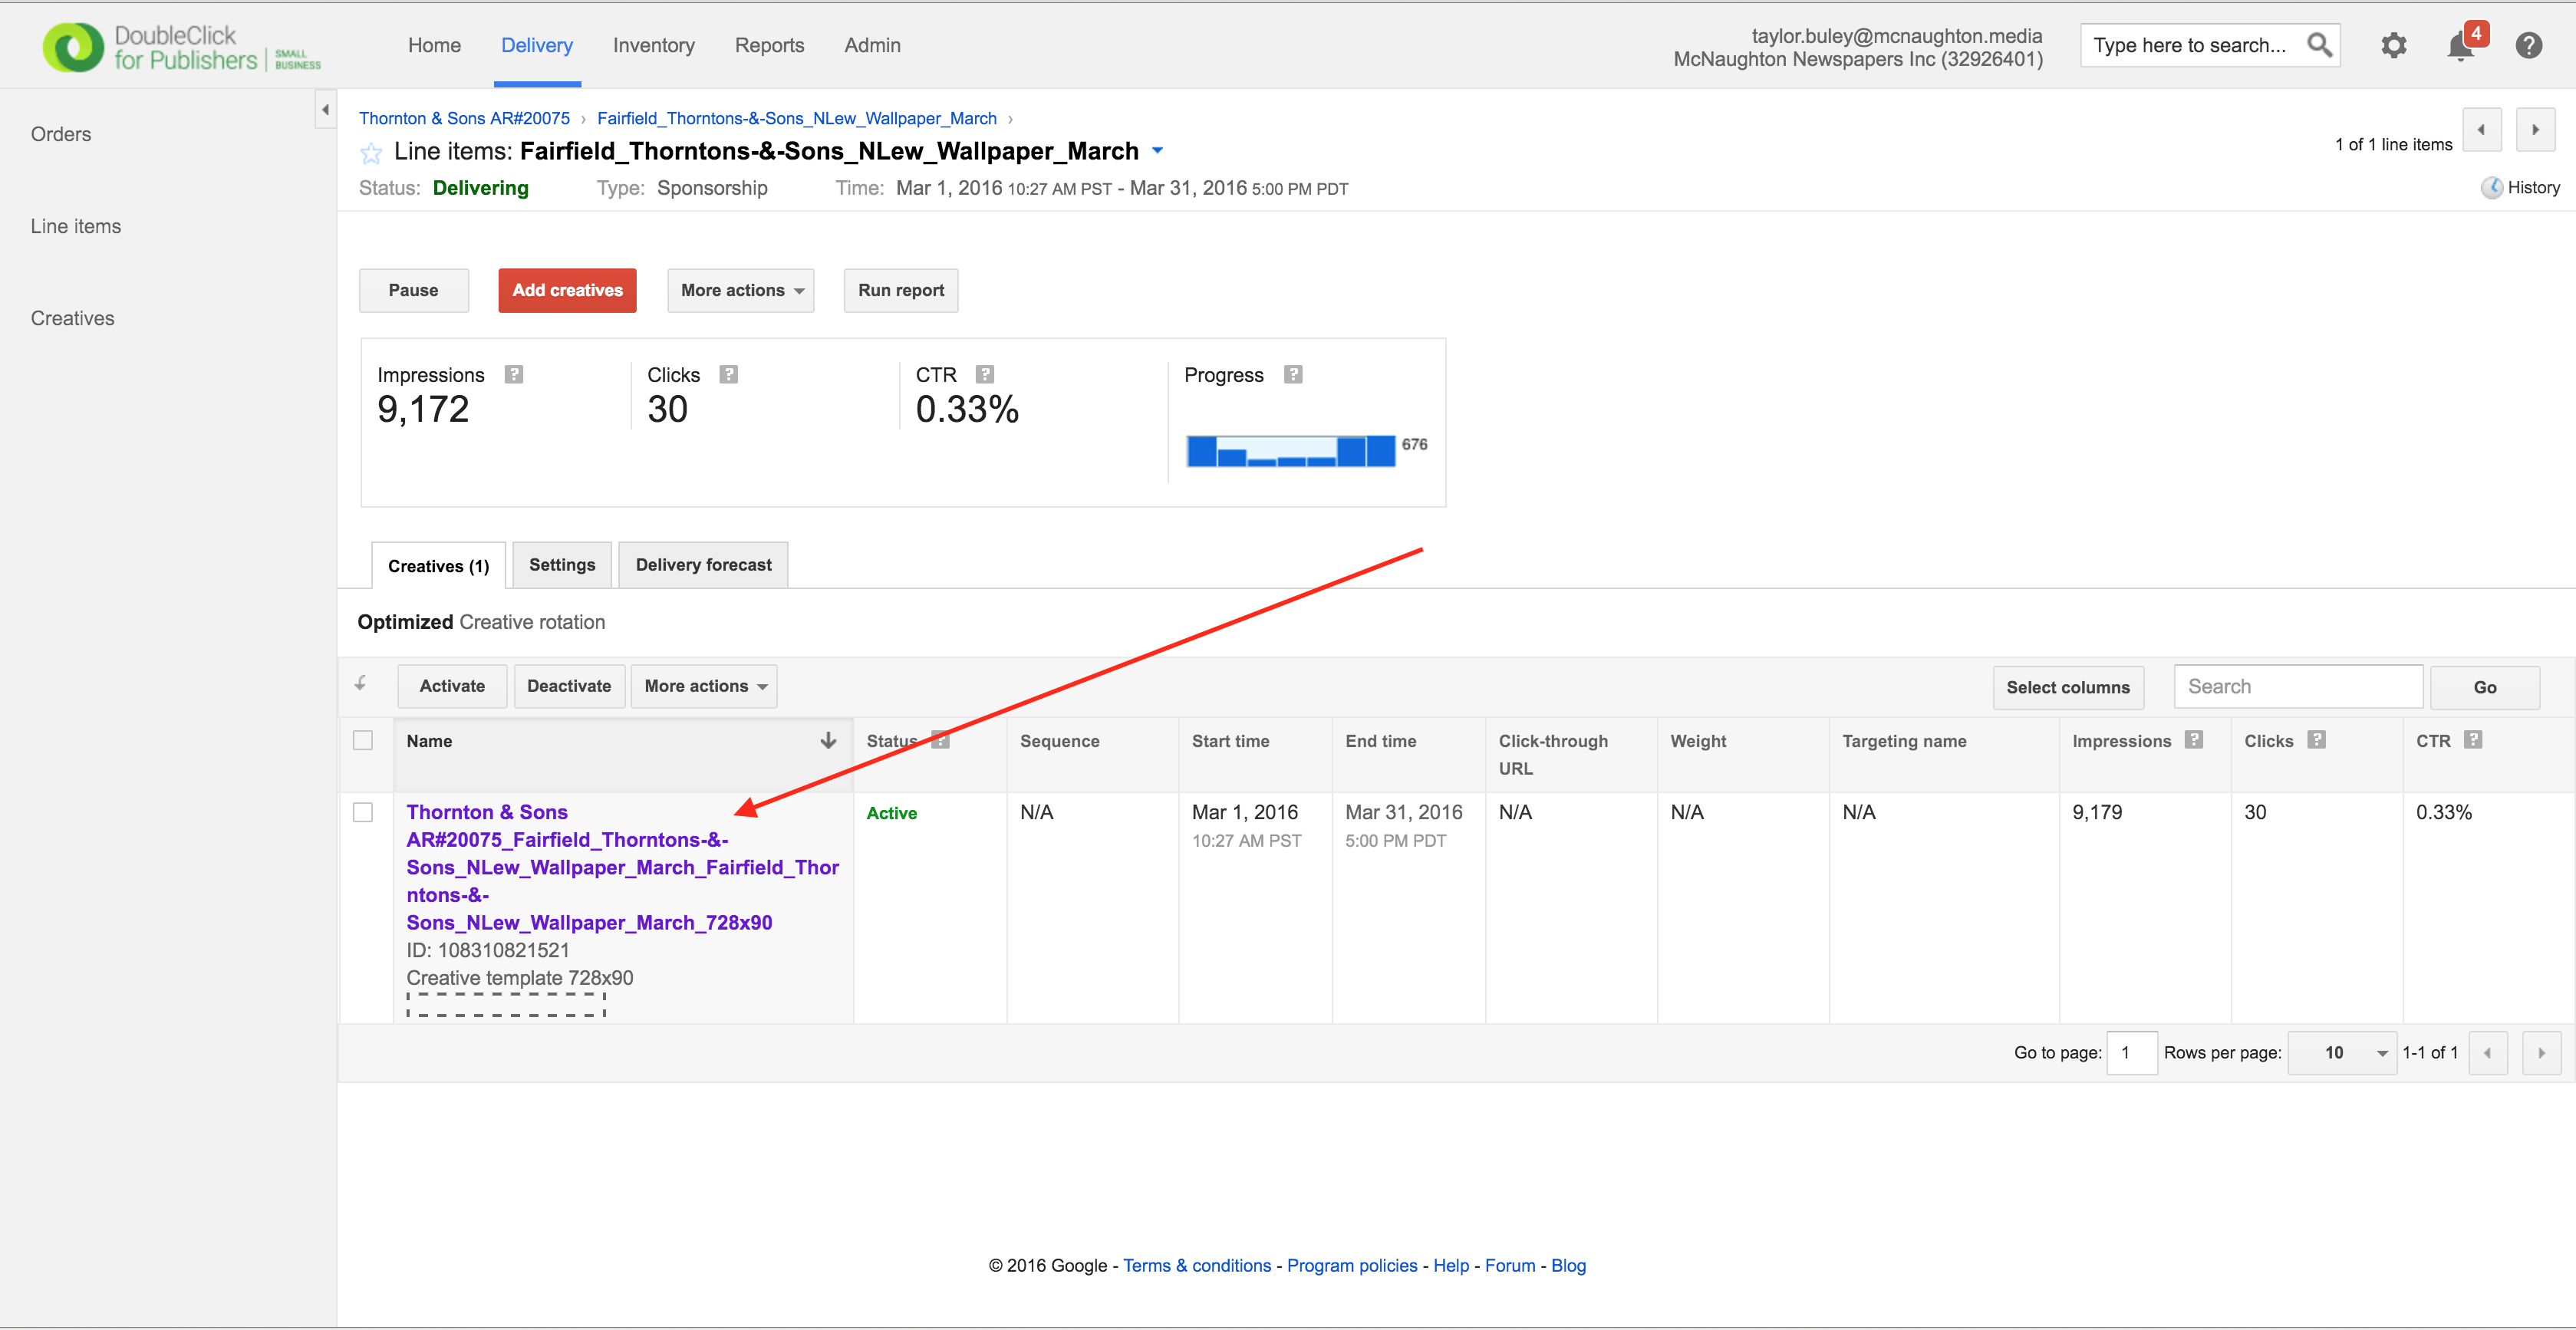This screenshot has width=2576, height=1330.
Task: Click the settings gear icon
Action: coord(2393,45)
